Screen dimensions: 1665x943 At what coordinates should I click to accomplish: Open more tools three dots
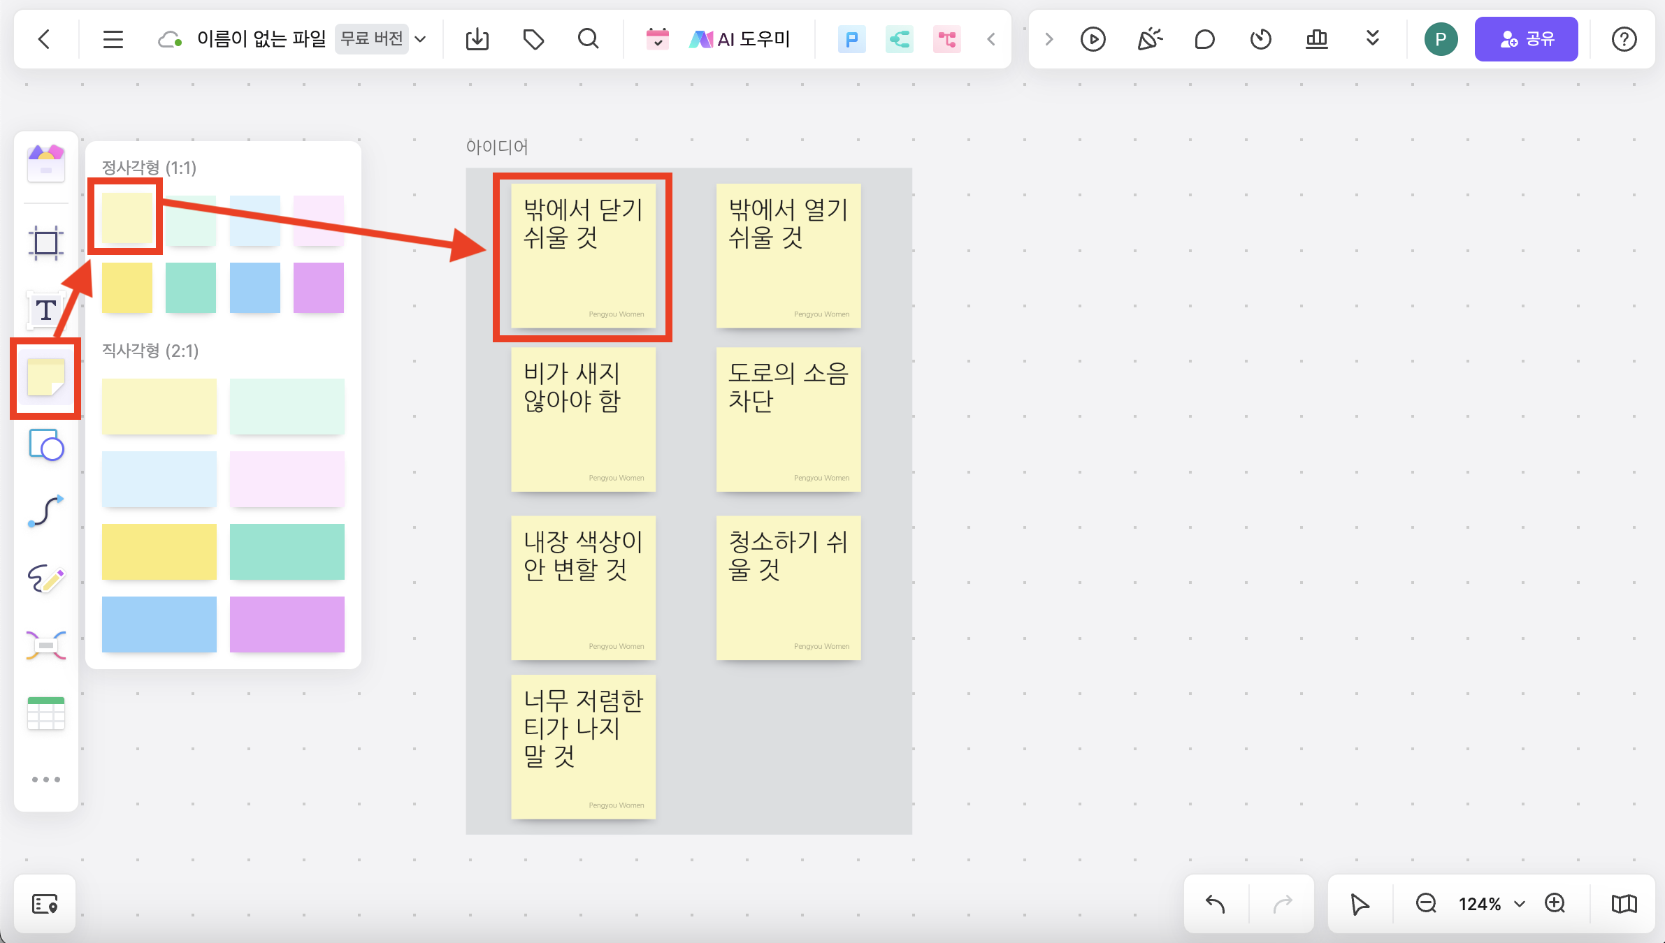click(x=46, y=779)
